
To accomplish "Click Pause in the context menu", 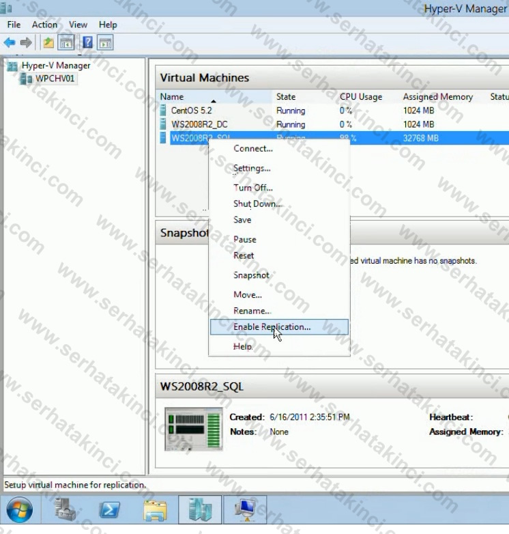I will [x=279, y=240].
